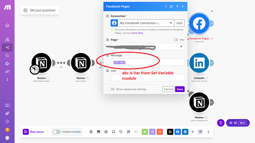Open the Resource hub book icon

pyautogui.click(x=7, y=105)
